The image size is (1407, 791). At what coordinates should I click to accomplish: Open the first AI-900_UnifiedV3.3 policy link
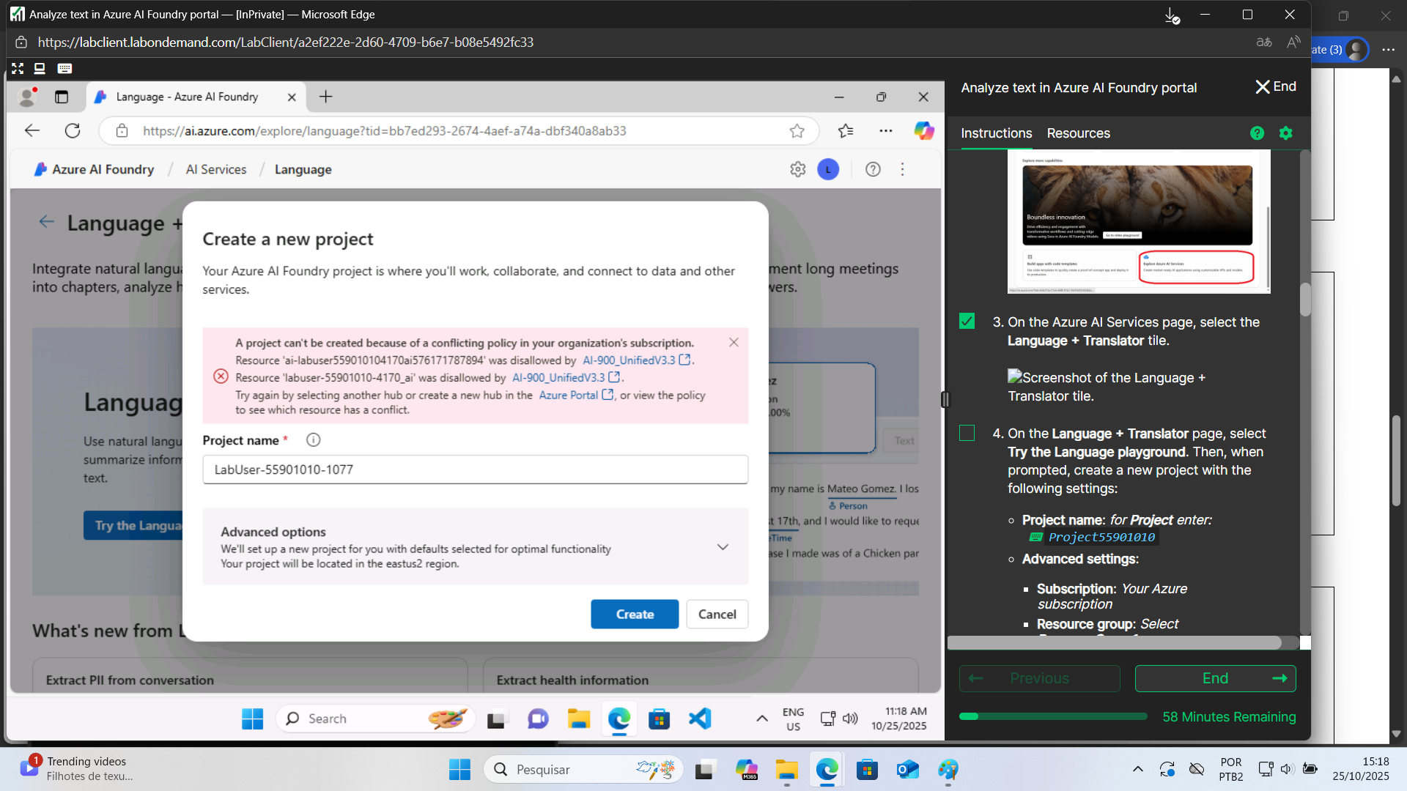[636, 360]
